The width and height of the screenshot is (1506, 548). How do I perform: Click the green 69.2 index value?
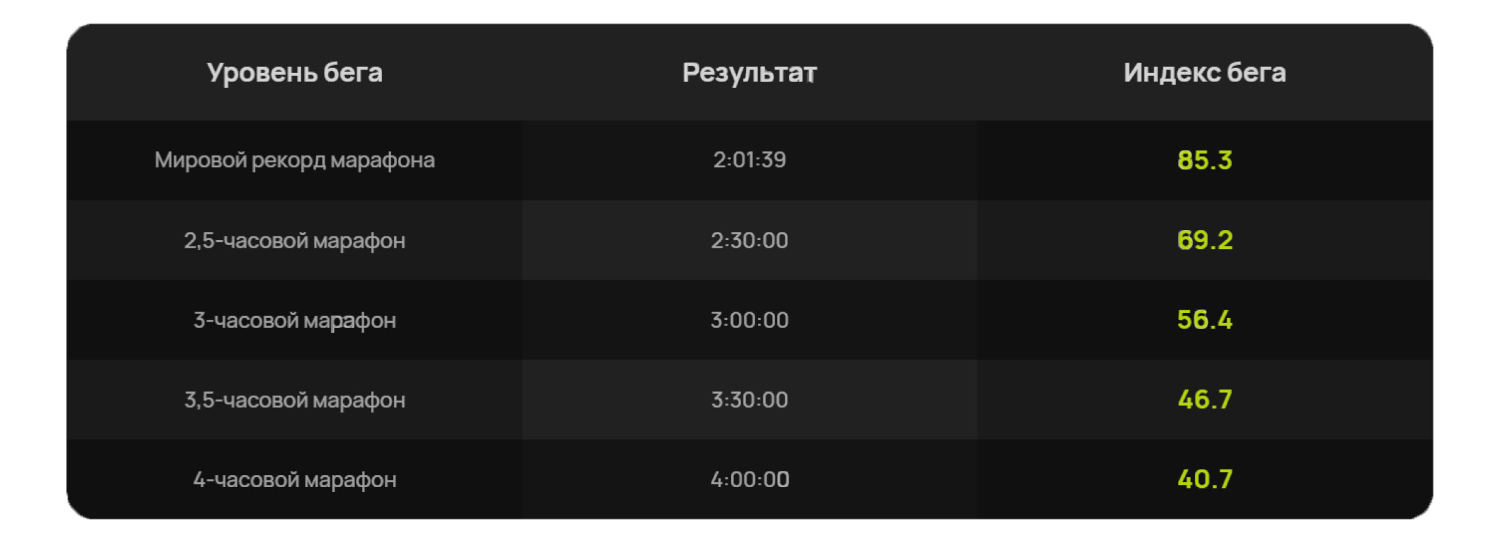(x=1204, y=241)
